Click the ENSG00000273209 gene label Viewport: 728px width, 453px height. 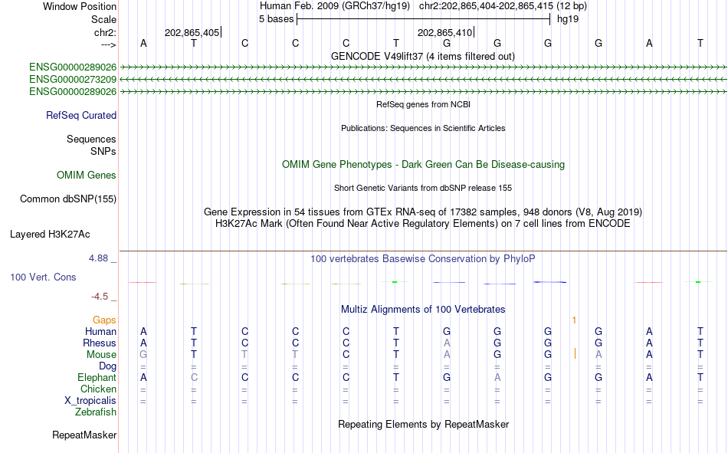73,80
